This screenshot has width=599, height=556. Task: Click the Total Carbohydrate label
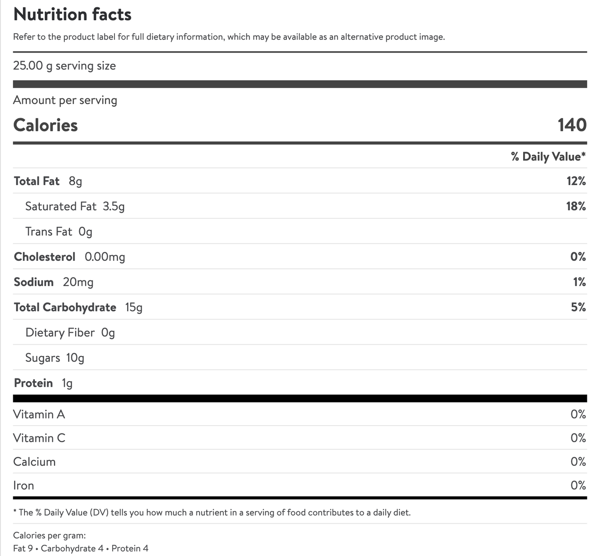(65, 308)
